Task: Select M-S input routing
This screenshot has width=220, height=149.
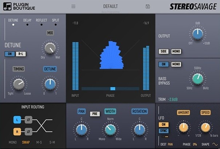Action: 39,142
